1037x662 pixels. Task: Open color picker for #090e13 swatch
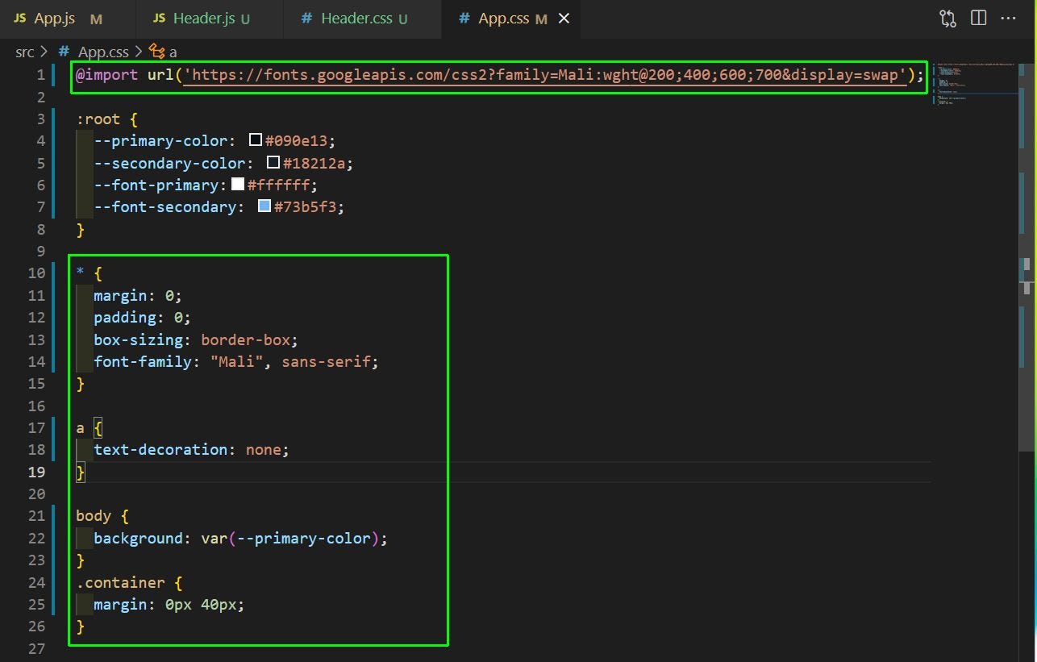[256, 140]
